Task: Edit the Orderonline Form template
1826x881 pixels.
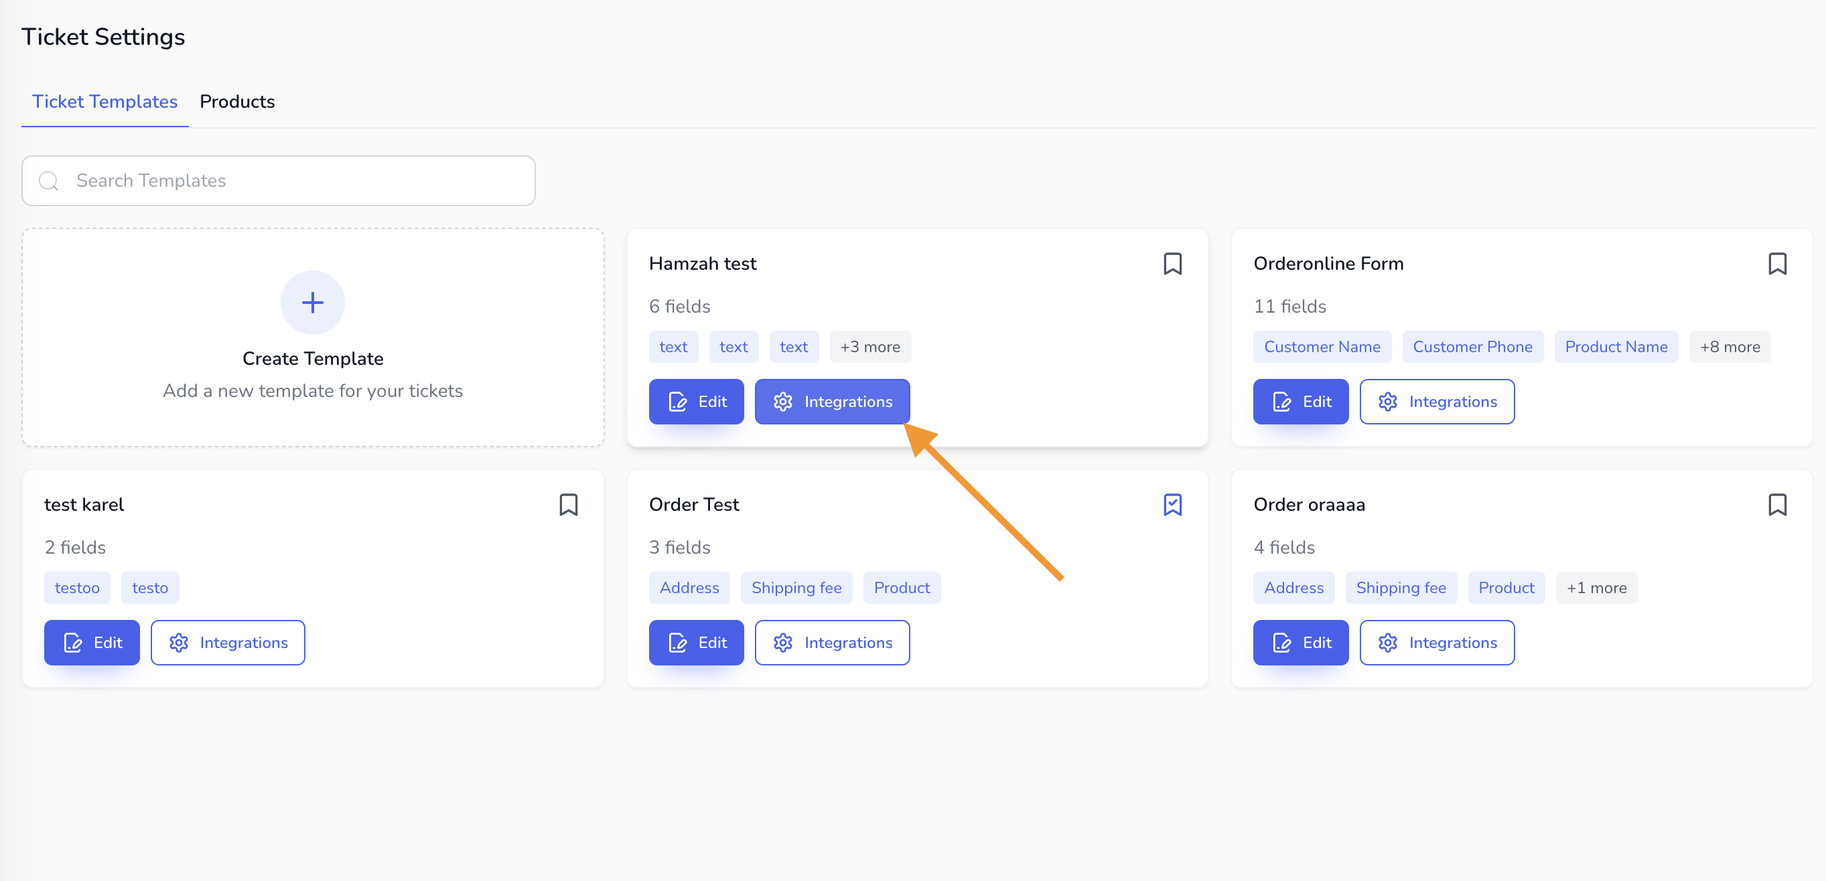Action: pyautogui.click(x=1300, y=402)
